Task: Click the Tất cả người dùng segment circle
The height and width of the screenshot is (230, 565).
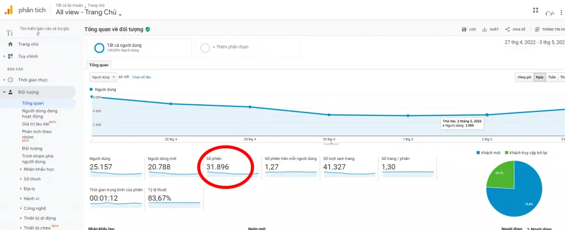Action: [99, 48]
